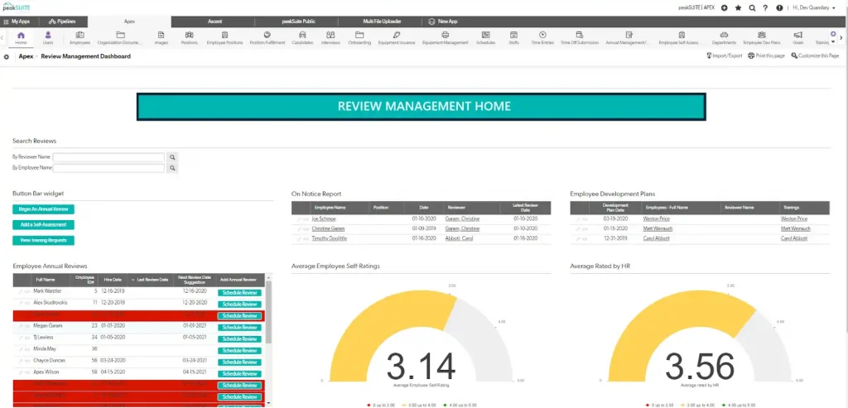The height and width of the screenshot is (408, 848).
Task: Open the Hi, Dev Quandary user dropdown
Action: click(814, 7)
